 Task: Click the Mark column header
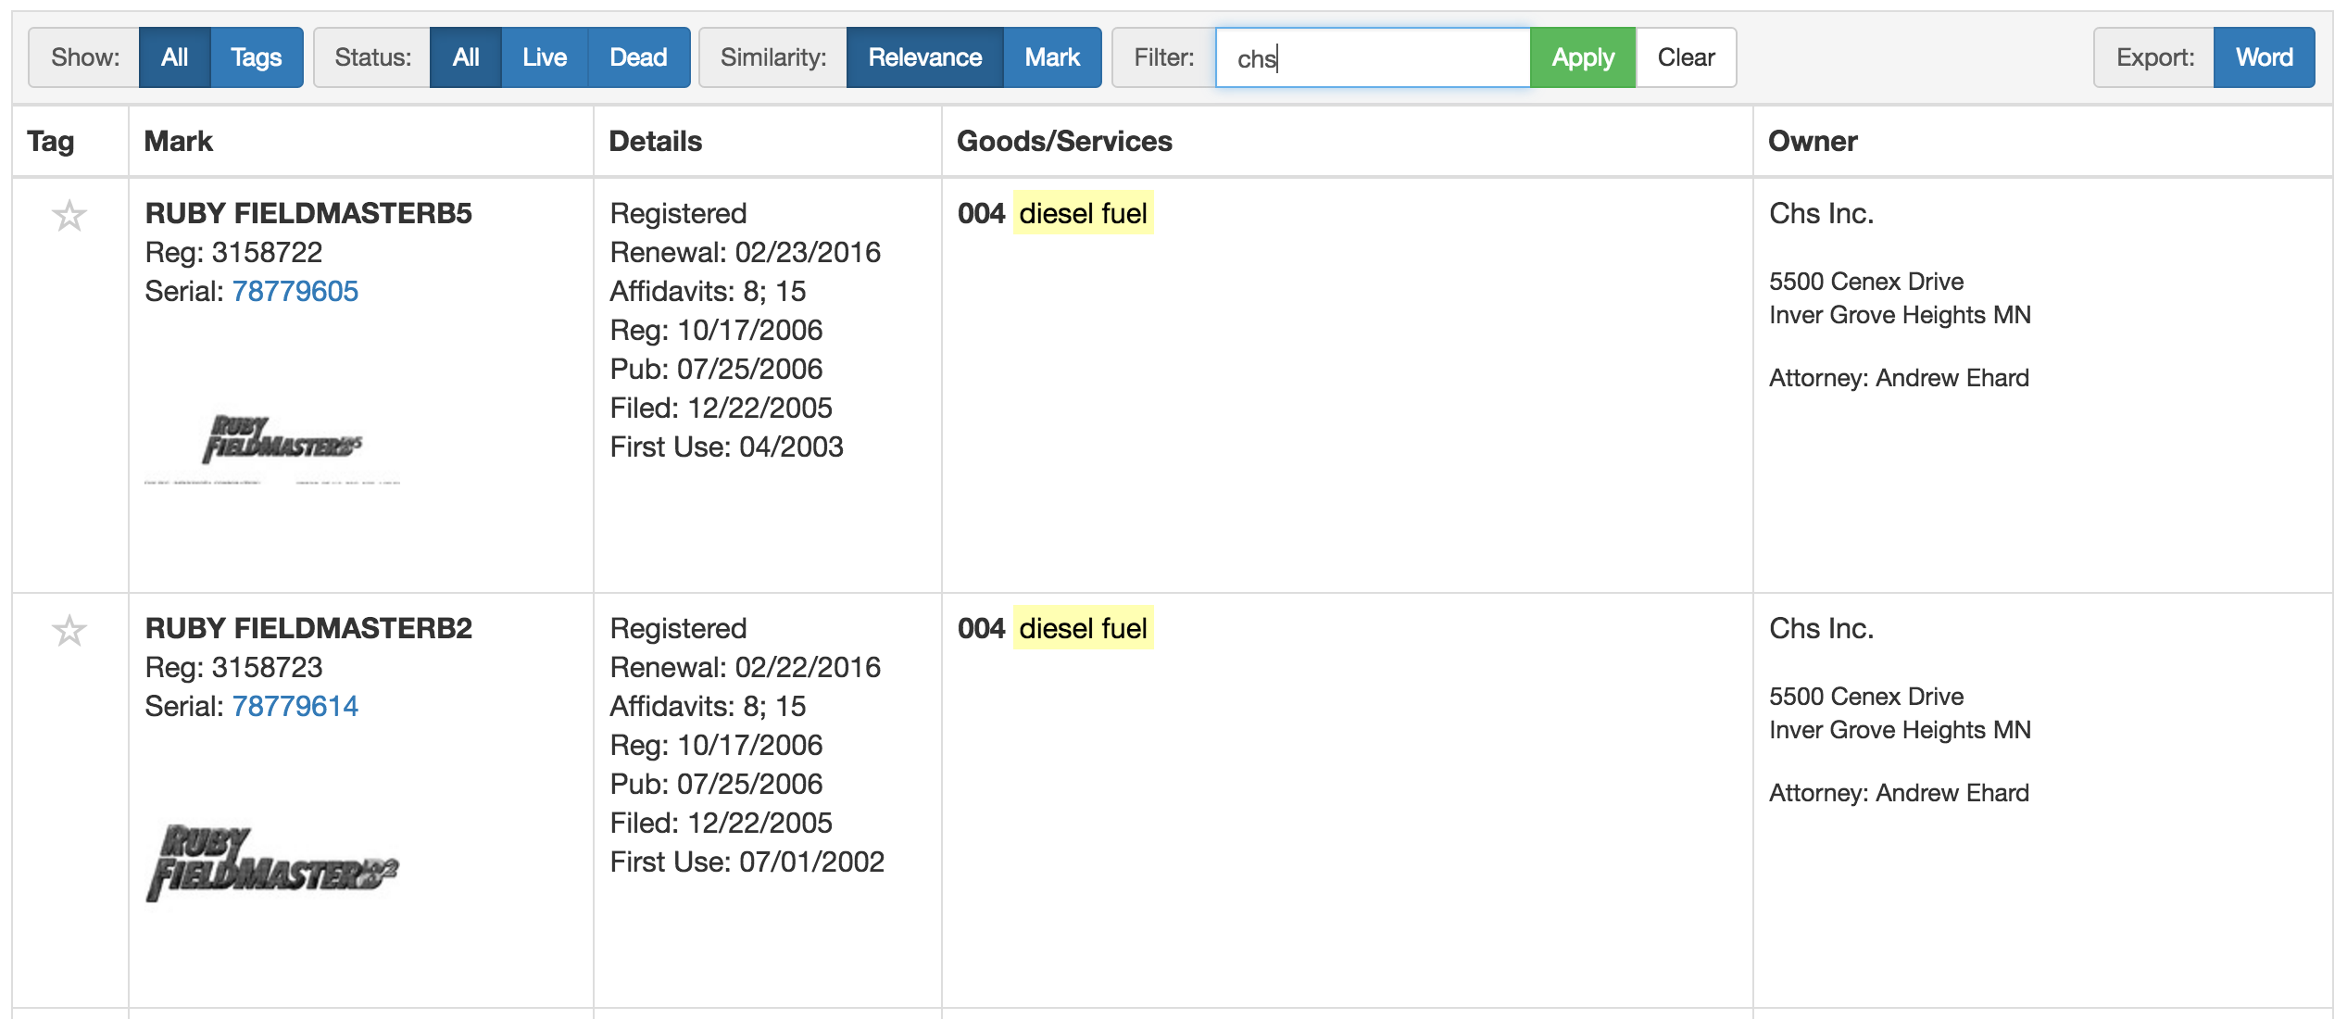[179, 141]
